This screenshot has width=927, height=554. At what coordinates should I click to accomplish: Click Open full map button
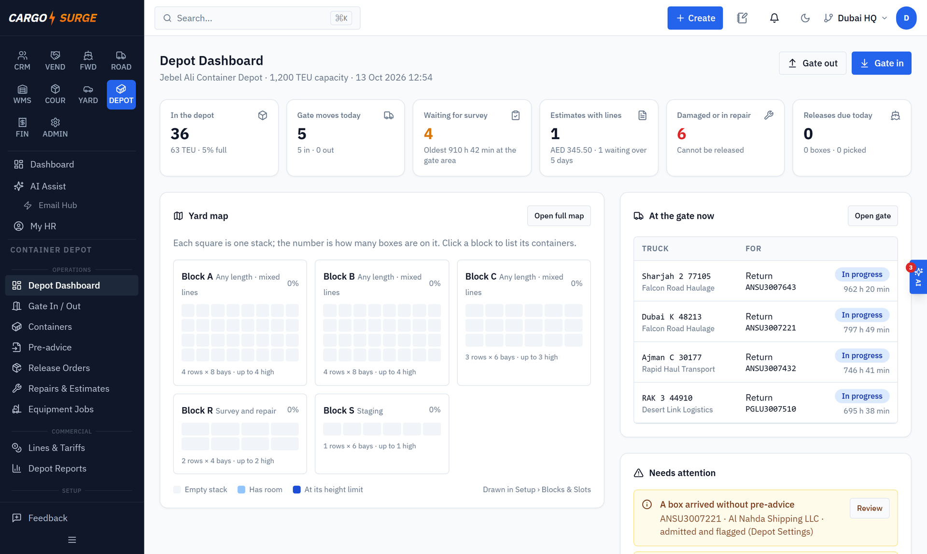pyautogui.click(x=559, y=216)
